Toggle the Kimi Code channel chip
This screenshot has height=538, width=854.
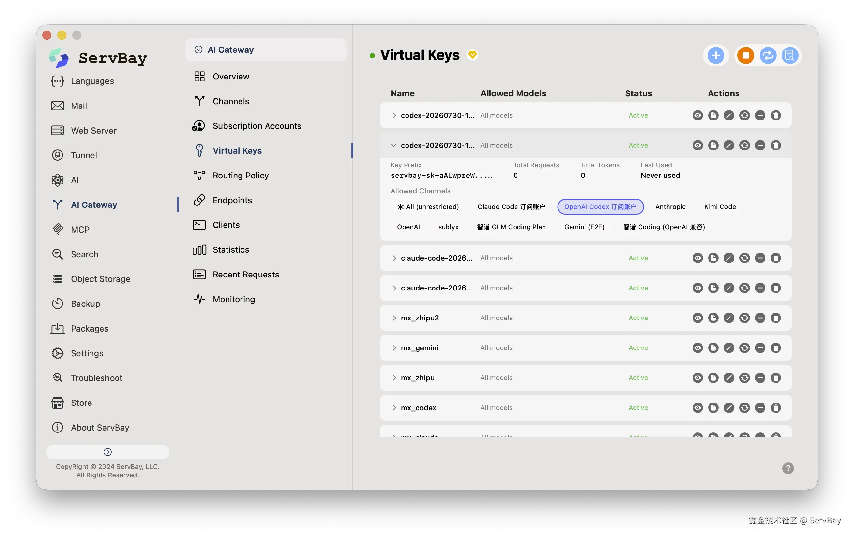[x=720, y=207]
